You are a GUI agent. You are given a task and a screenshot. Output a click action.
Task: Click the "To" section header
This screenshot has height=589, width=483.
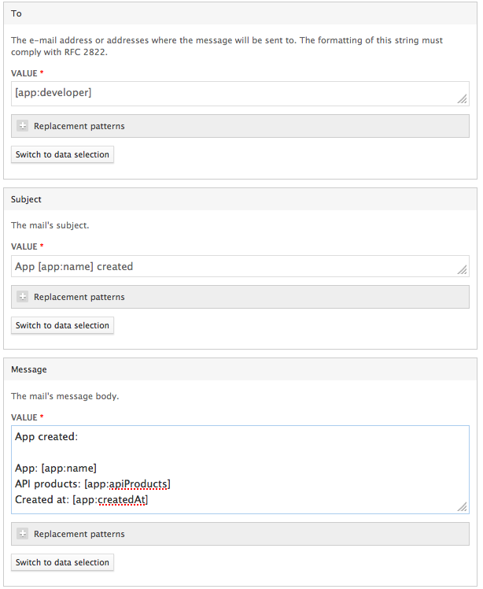(x=17, y=13)
